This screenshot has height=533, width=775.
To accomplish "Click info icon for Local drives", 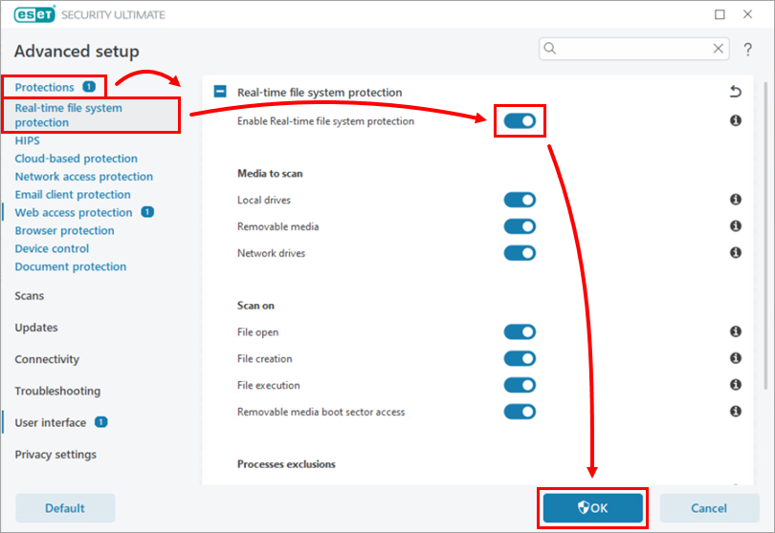I will 736,200.
